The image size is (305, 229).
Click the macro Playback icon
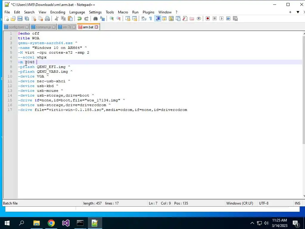(221, 18)
